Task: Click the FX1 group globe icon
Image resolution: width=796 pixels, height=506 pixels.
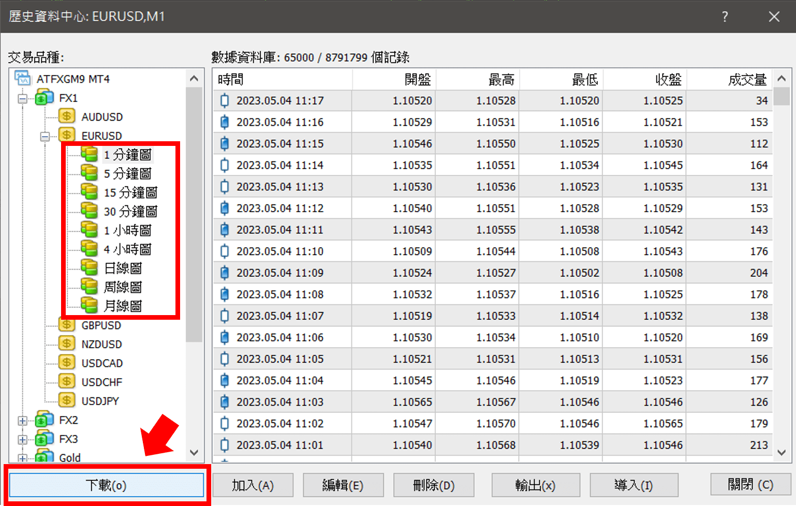Action: (x=45, y=97)
